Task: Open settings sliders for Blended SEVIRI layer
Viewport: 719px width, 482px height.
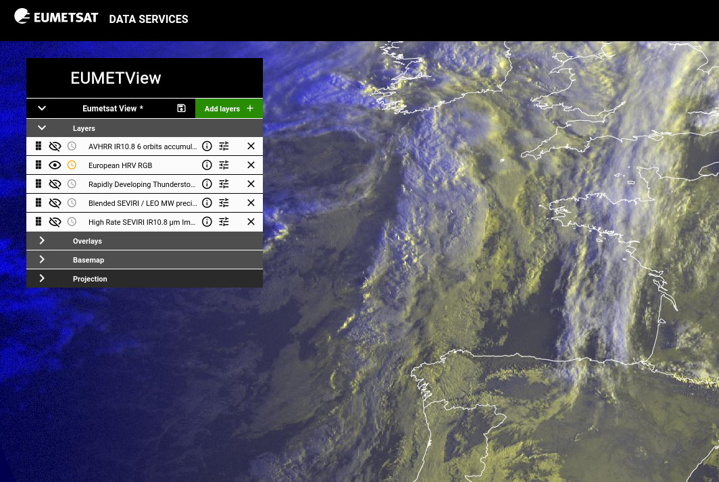Action: click(224, 203)
